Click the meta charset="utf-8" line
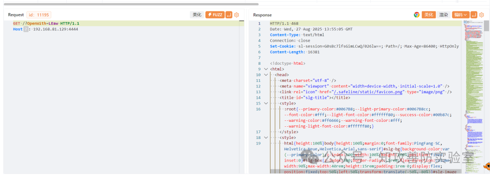The height and width of the screenshot is (177, 490). 308,81
